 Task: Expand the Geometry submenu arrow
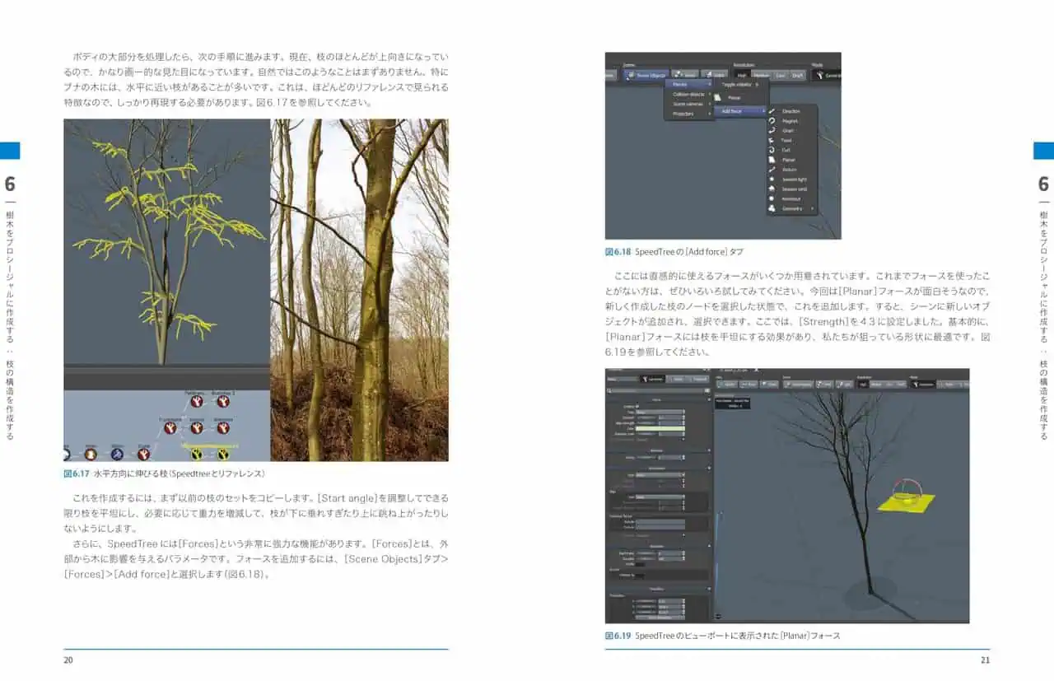click(812, 208)
